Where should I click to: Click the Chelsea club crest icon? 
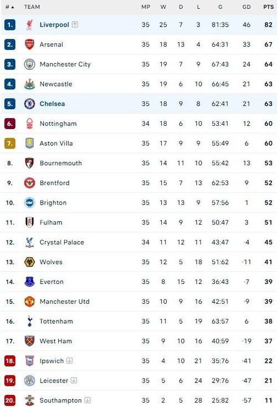coord(29,104)
